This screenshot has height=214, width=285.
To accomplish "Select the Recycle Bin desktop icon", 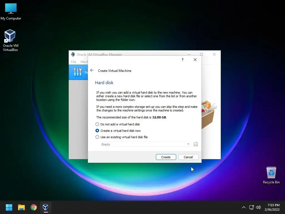I will click(271, 175).
